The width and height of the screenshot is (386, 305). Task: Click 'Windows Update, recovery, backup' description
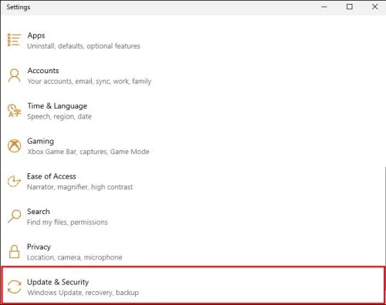pos(83,293)
